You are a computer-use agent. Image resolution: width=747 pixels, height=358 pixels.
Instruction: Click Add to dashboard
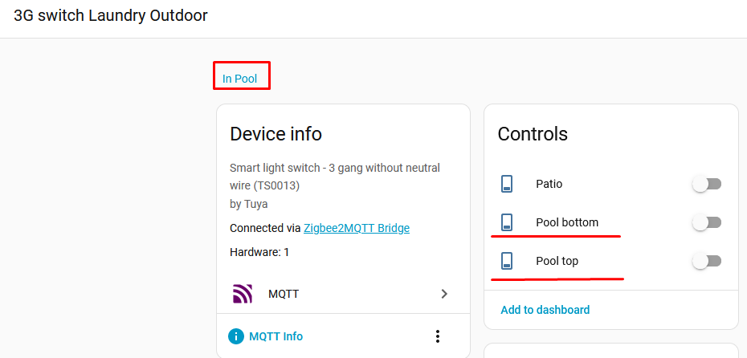[x=545, y=310]
